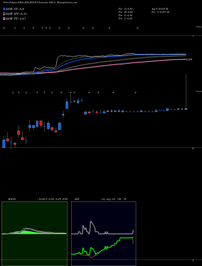Screen dimensions: 202x266
Task: Click the 'MACD:' panel title
Action: (x=12, y=199)
